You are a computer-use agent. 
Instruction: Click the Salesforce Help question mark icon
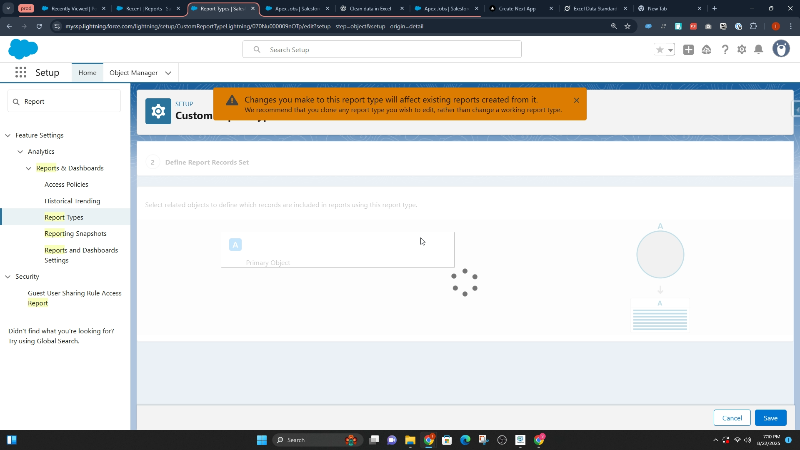(725, 50)
